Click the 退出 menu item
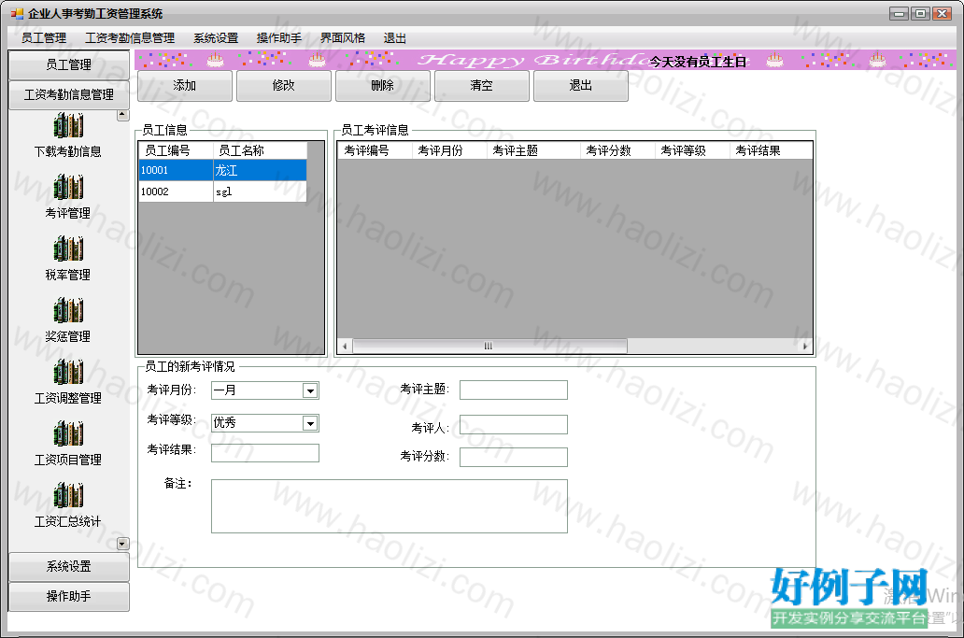This screenshot has height=638, width=964. point(395,38)
